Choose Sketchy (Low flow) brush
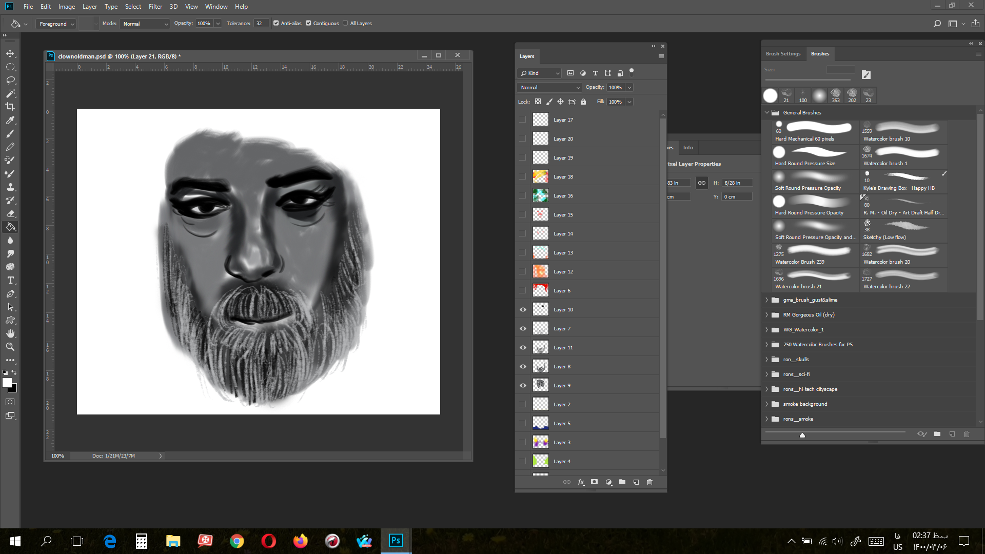This screenshot has height=554, width=985. click(904, 230)
